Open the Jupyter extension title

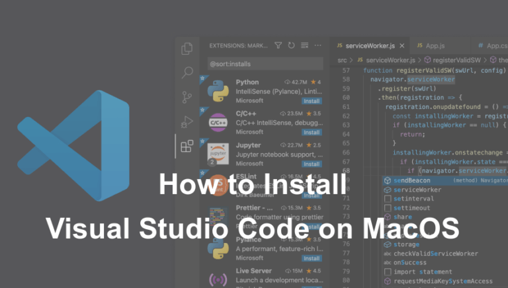tap(248, 145)
